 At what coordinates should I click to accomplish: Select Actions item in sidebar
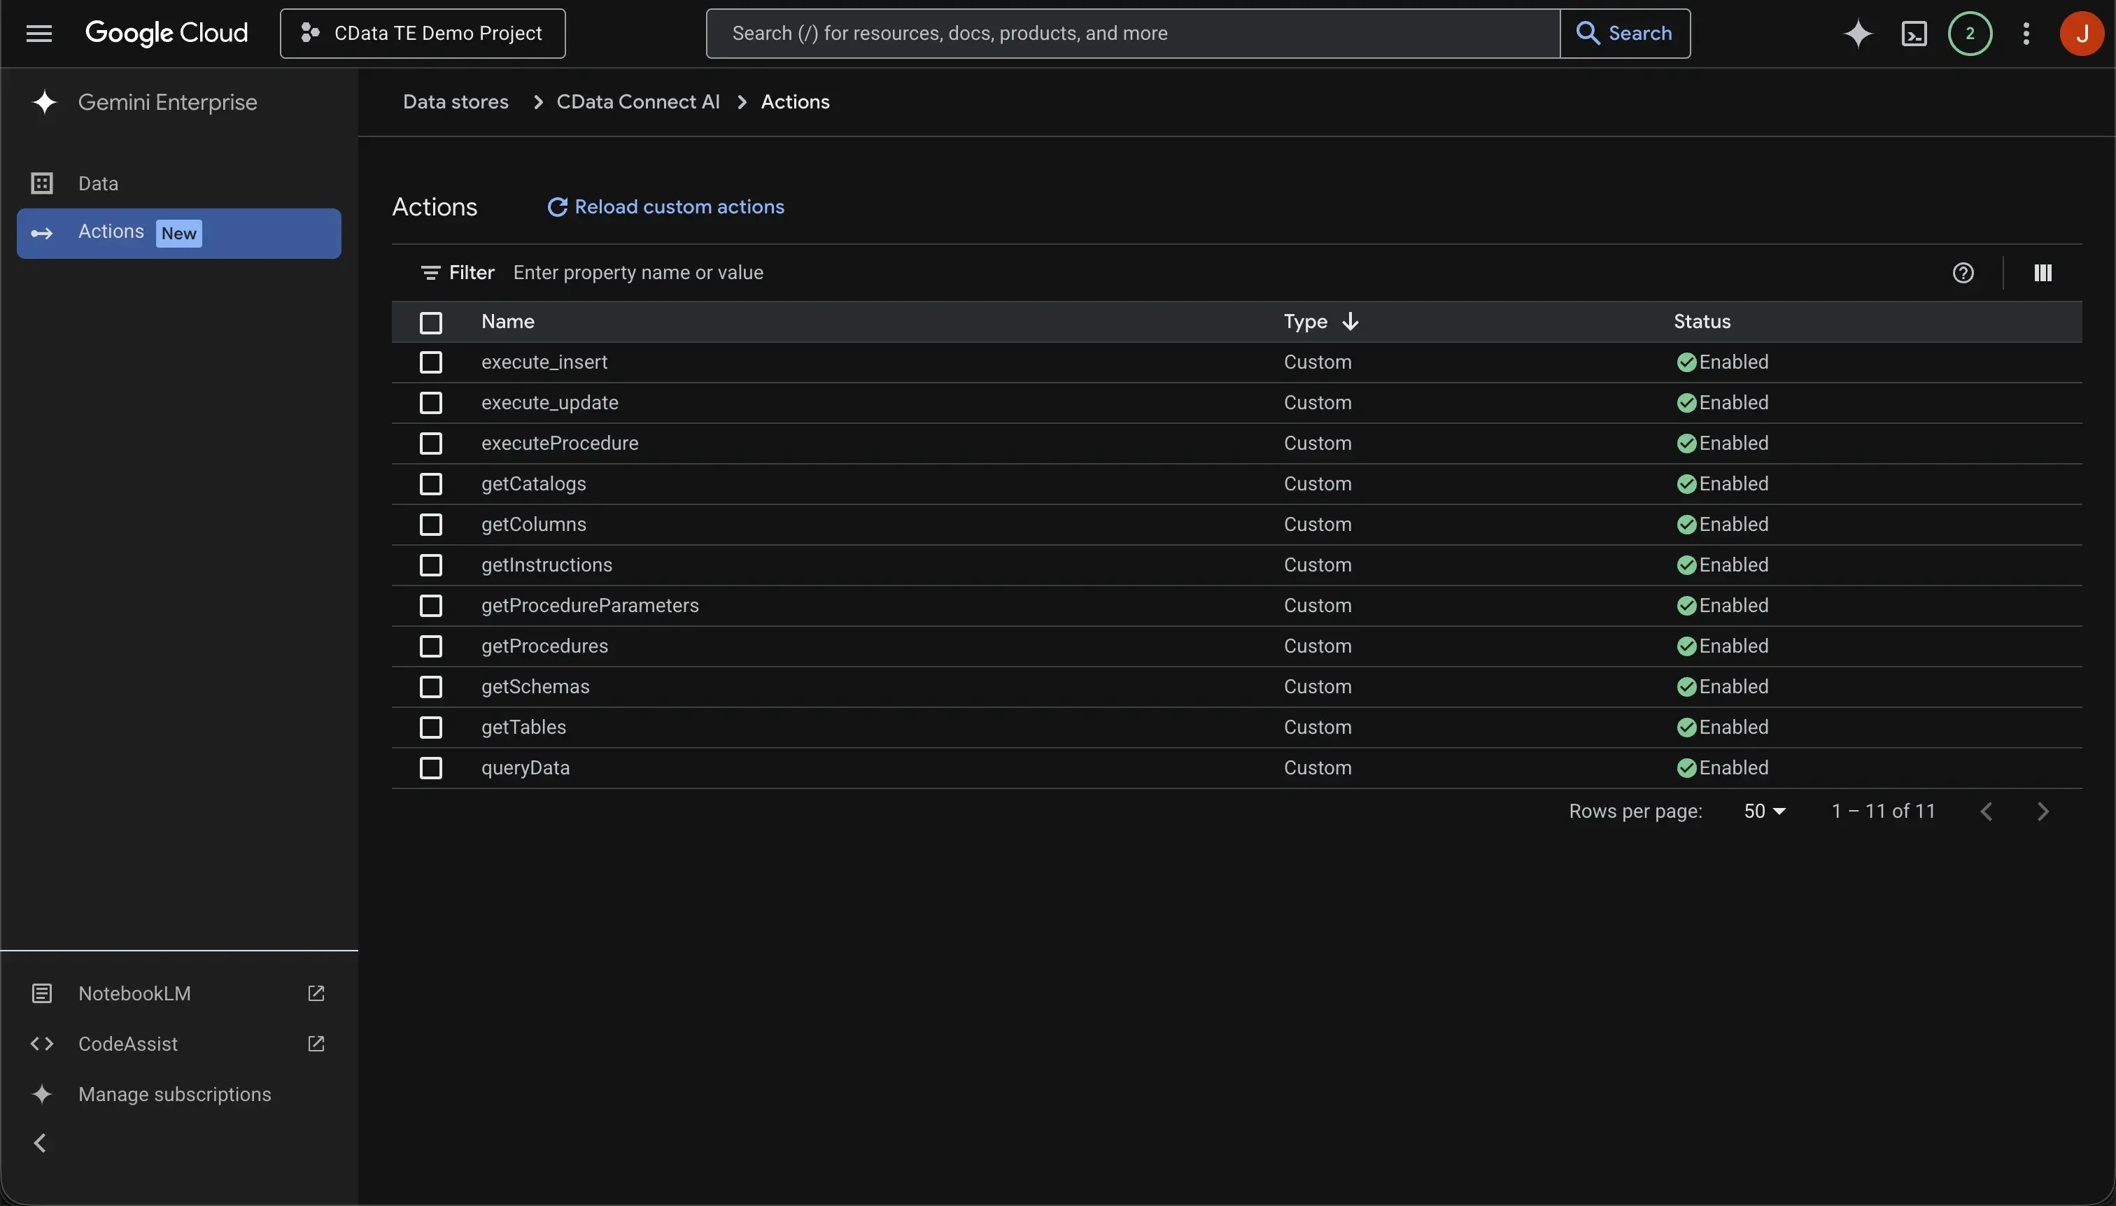179,233
